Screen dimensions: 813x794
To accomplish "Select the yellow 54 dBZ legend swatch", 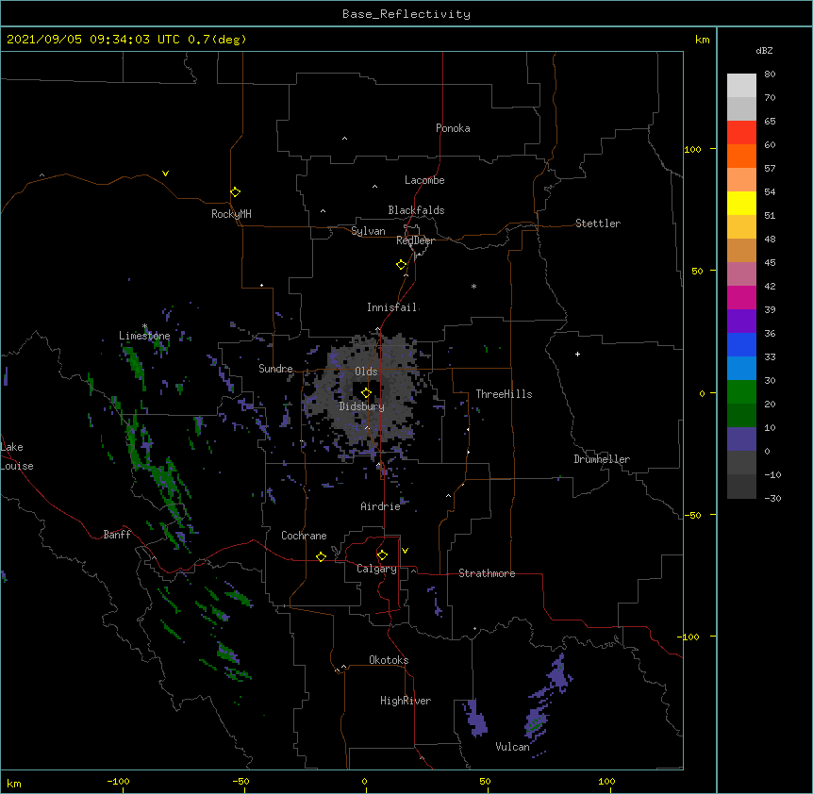I will pos(741,203).
